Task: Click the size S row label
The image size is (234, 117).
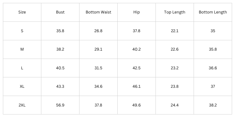Action: pos(22,31)
